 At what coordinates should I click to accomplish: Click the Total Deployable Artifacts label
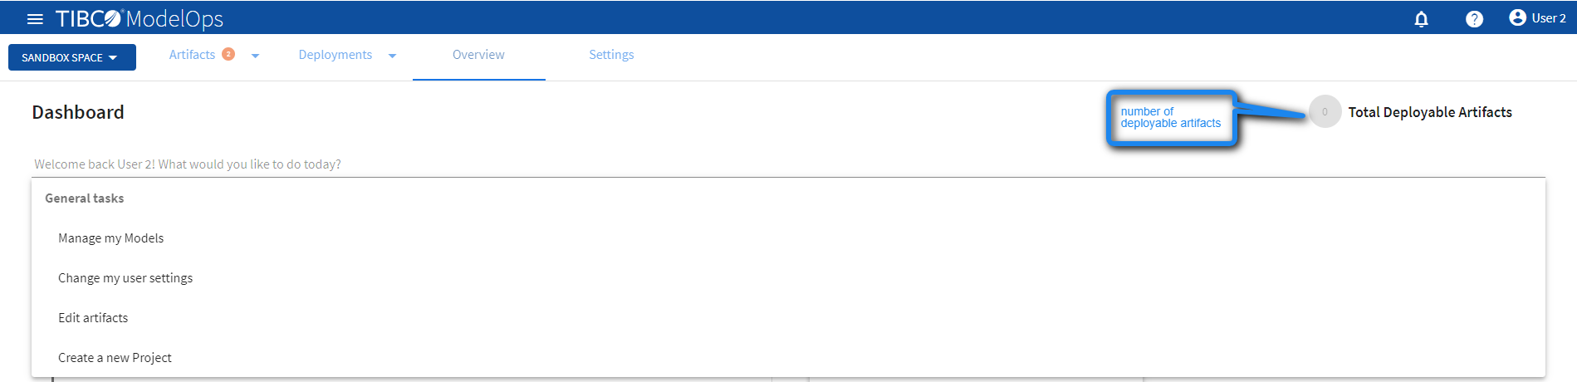[1430, 112]
